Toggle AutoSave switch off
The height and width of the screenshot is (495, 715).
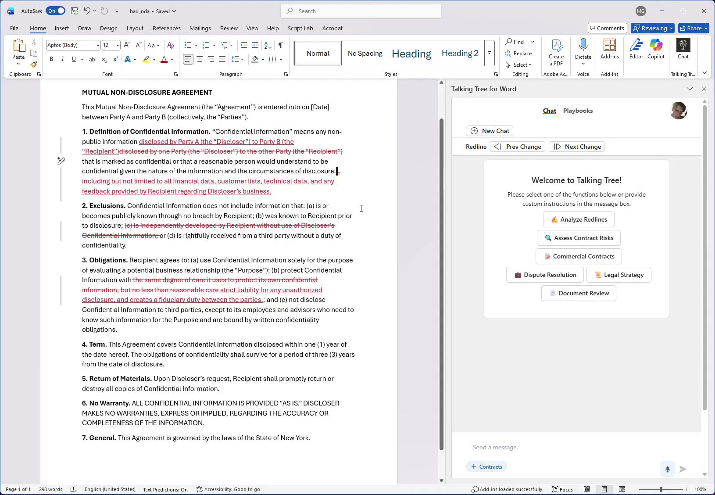[x=56, y=11]
